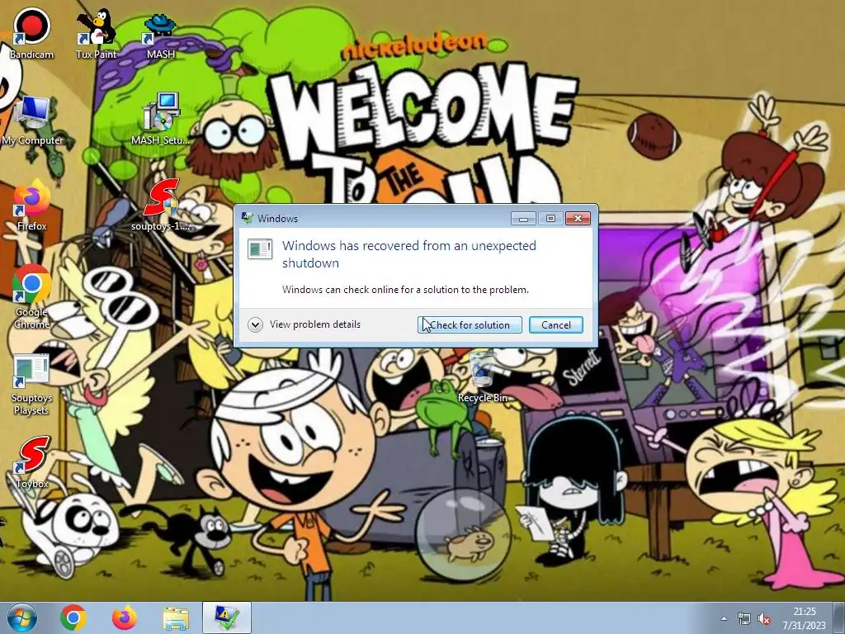Select the MASH_Setup installer icon

click(x=161, y=119)
